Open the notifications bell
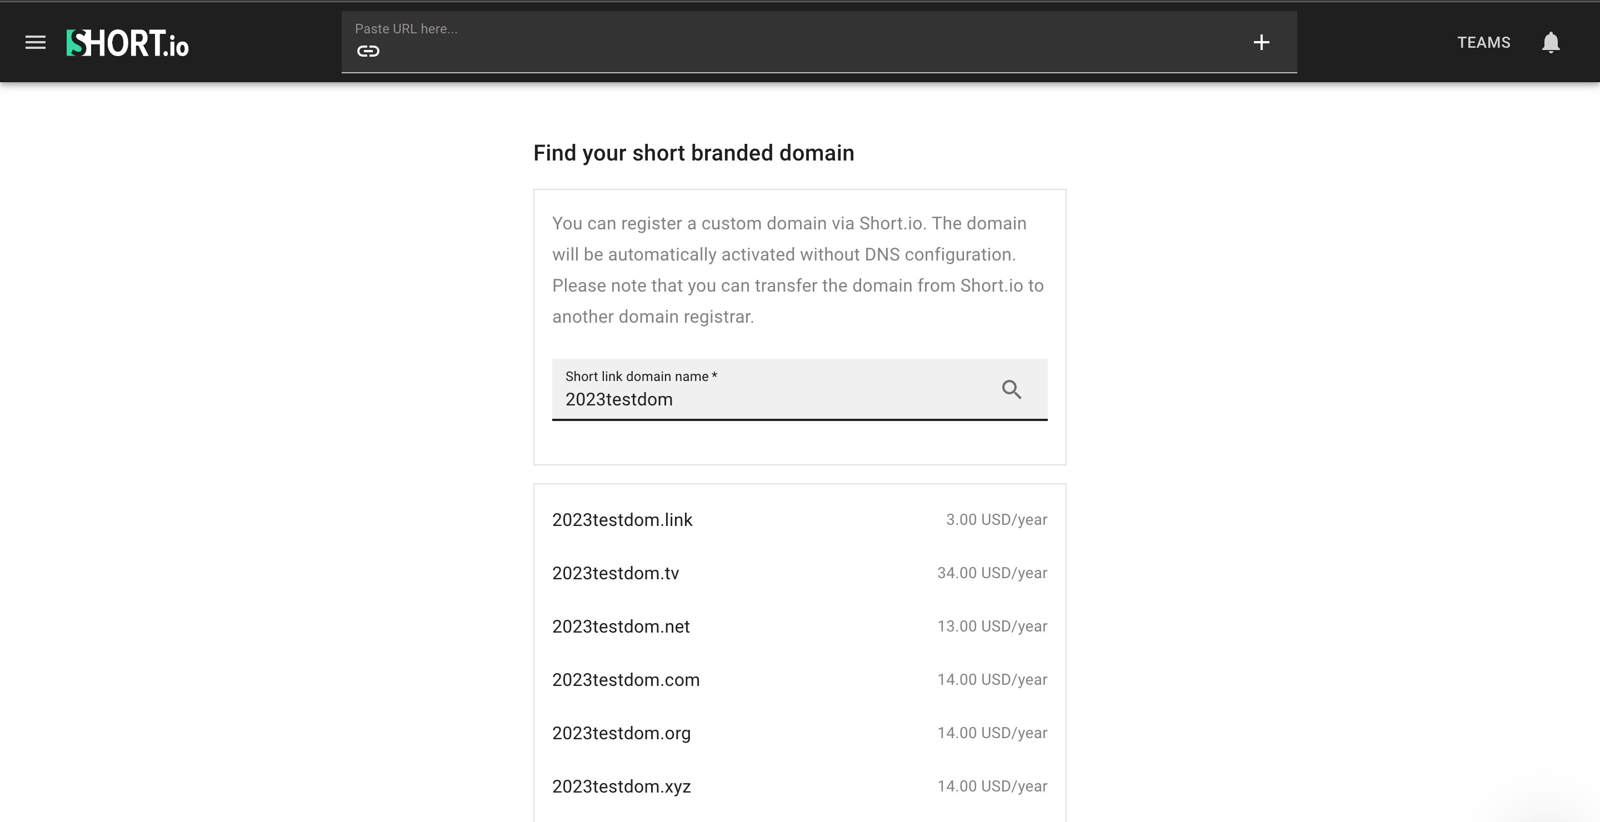Image resolution: width=1600 pixels, height=822 pixels. click(1551, 42)
